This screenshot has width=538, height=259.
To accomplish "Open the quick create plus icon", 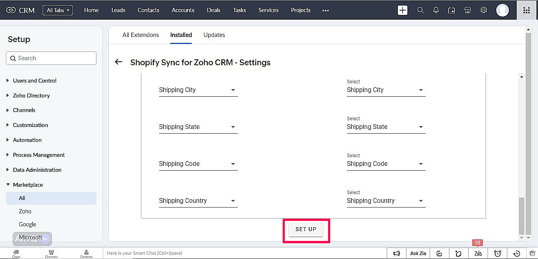I will [403, 10].
